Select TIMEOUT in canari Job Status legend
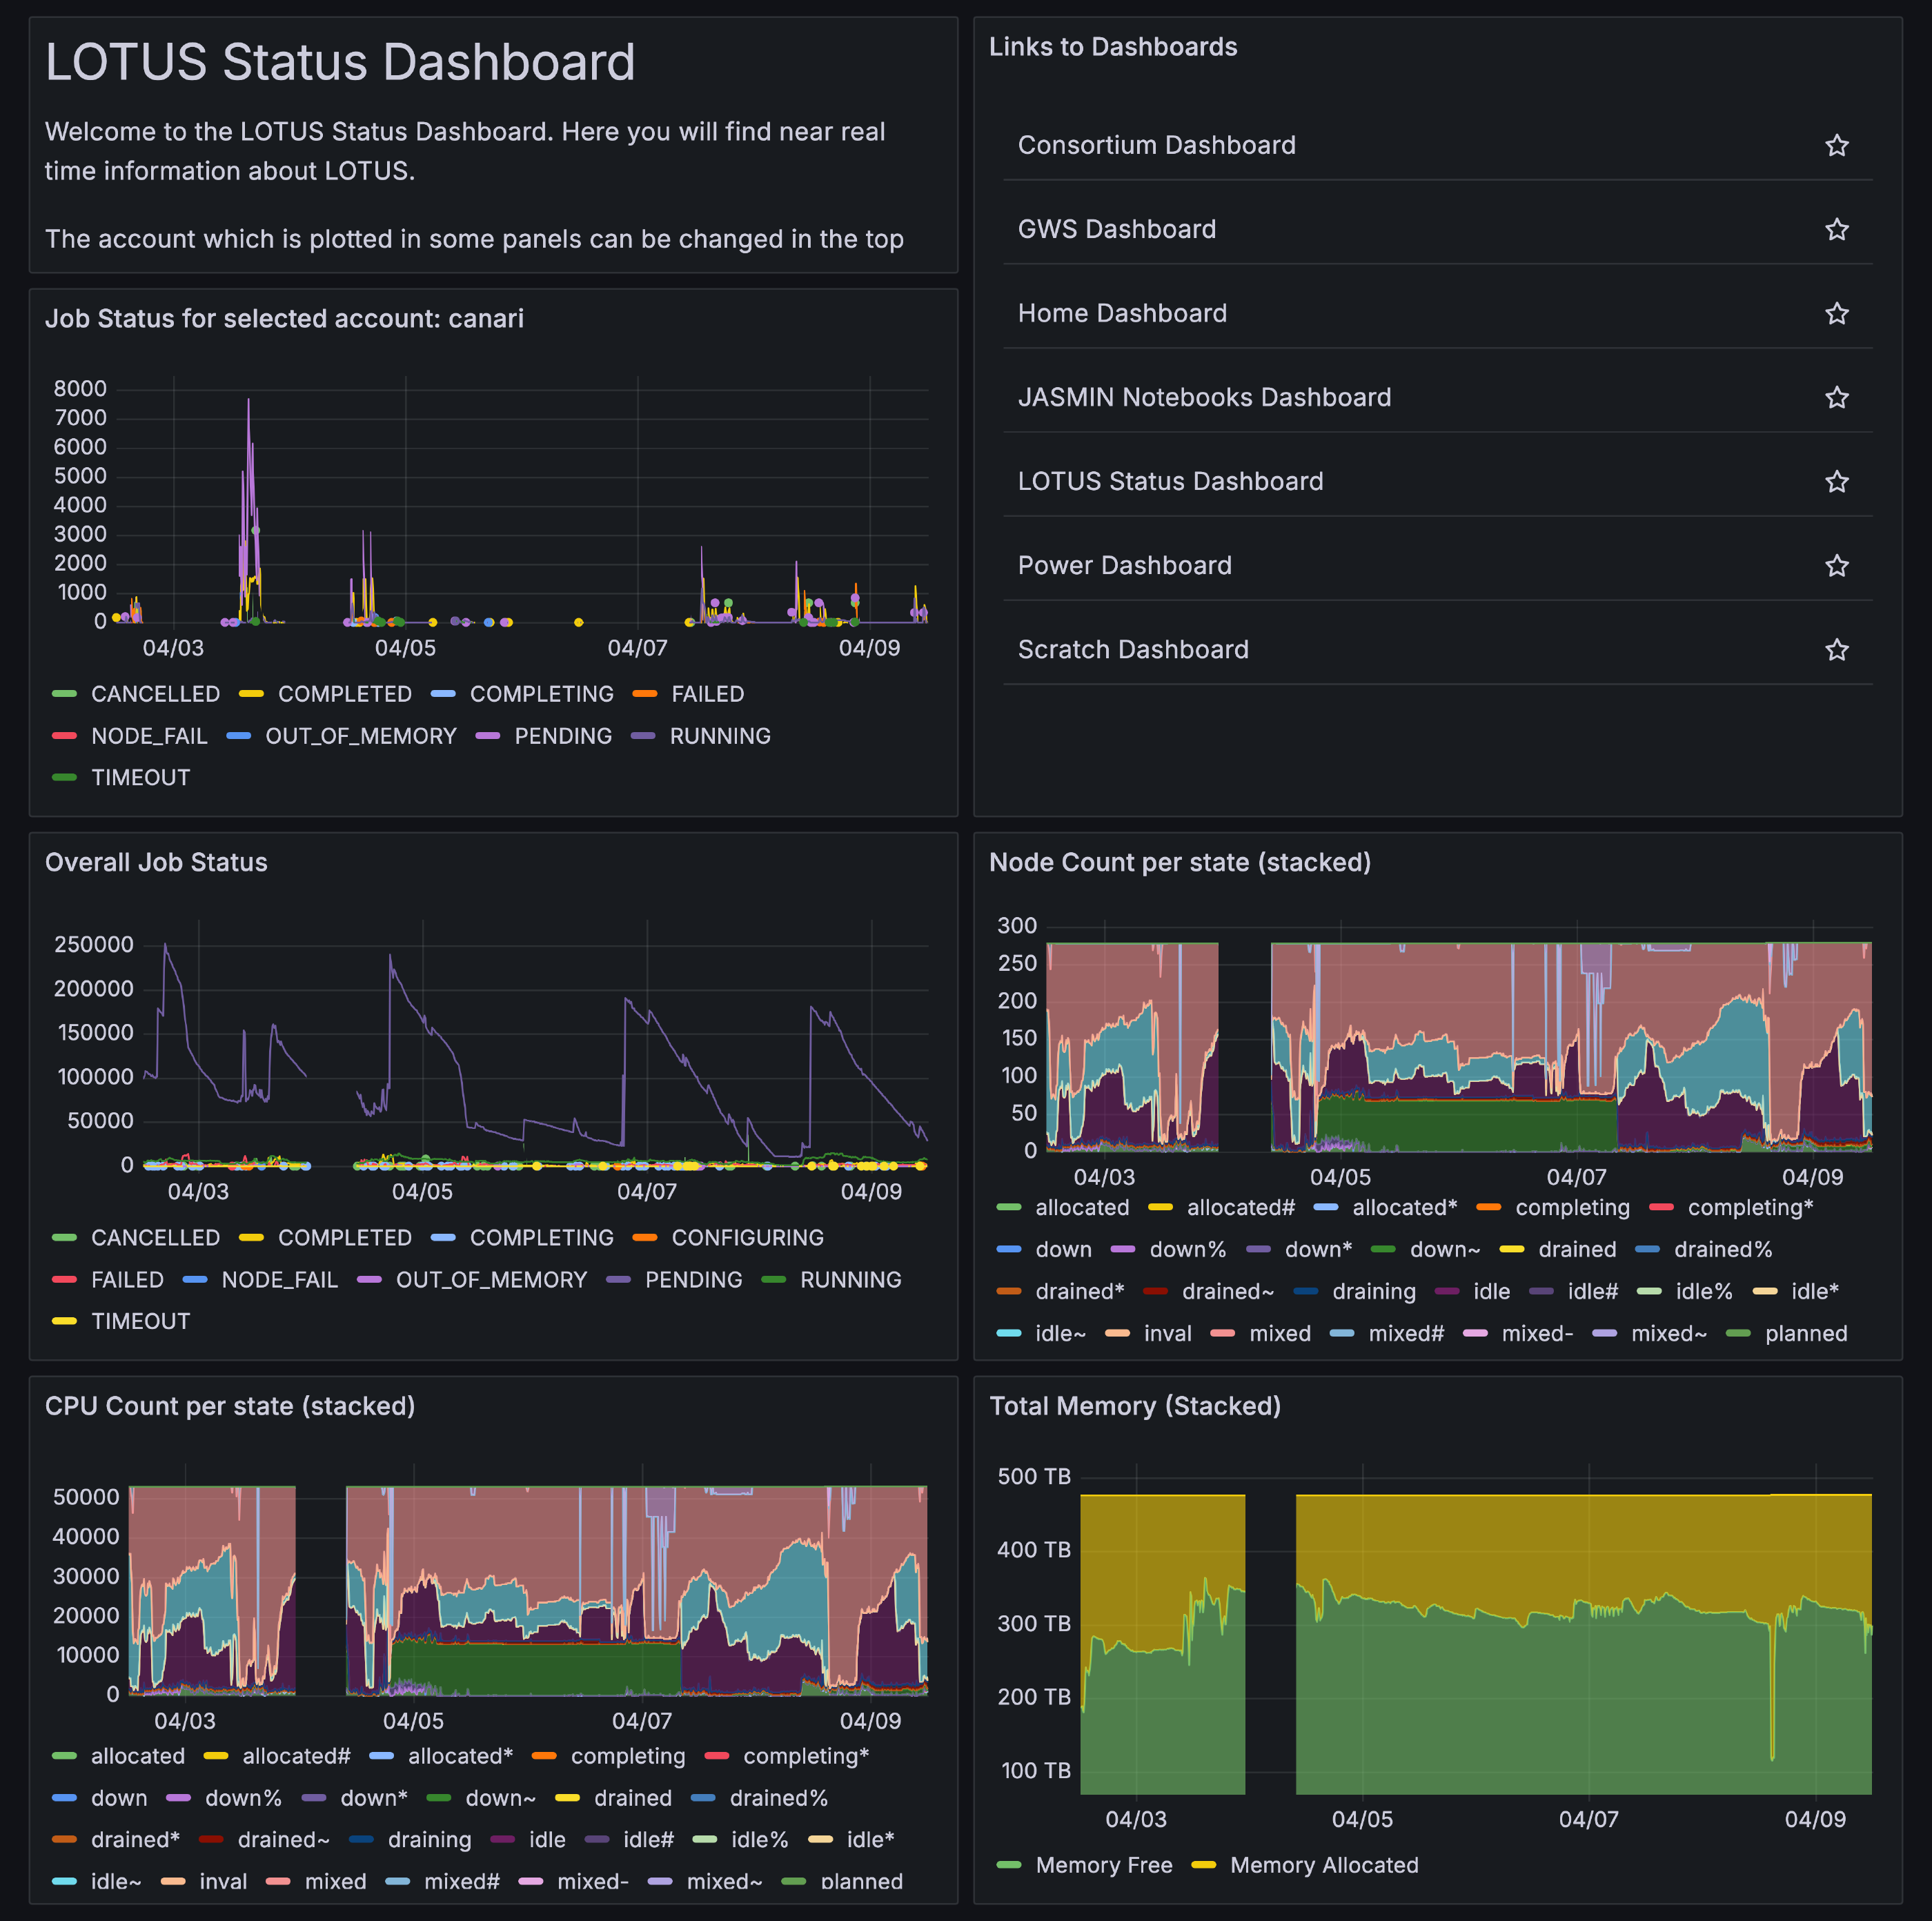This screenshot has width=1932, height=1921. click(140, 778)
